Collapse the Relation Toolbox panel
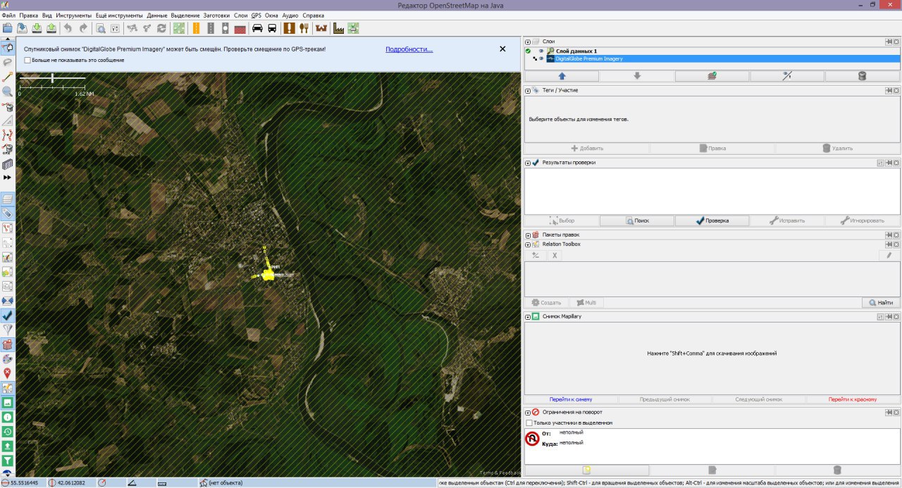The width and height of the screenshot is (902, 488). [x=528, y=244]
